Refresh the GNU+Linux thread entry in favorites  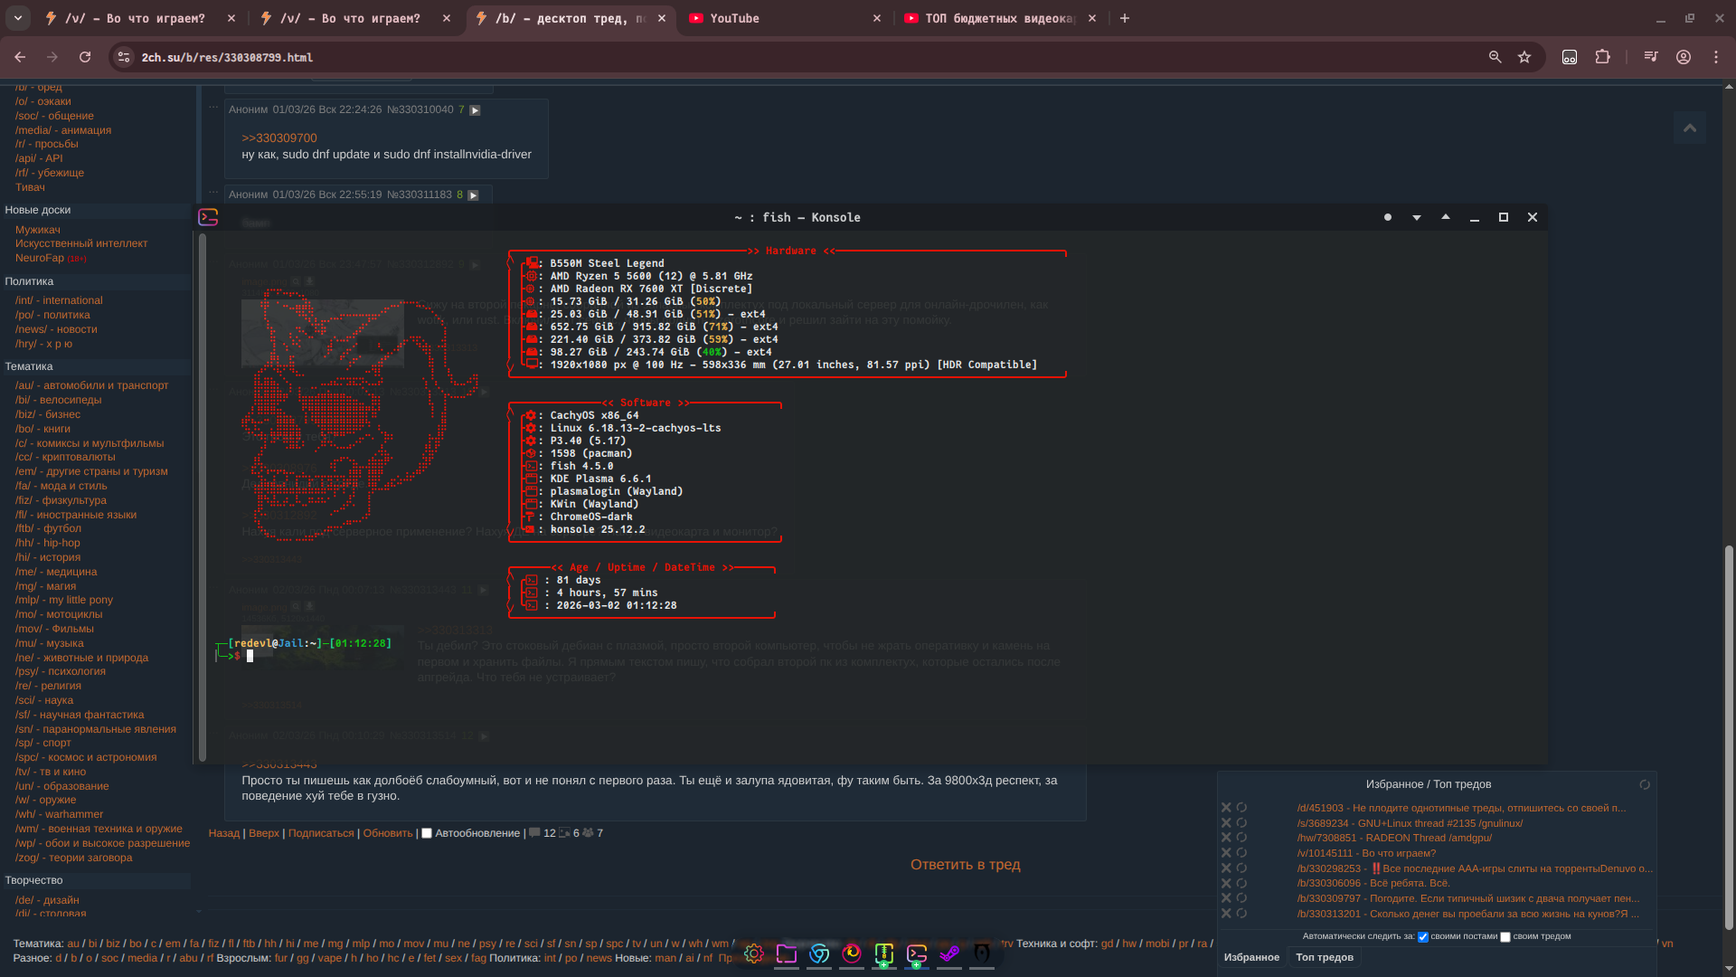pos(1241,823)
